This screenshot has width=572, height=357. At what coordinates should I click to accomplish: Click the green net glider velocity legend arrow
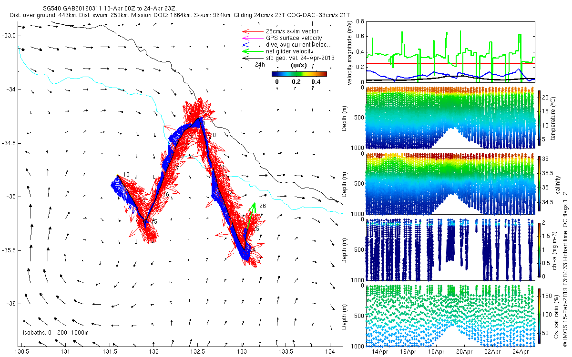(x=253, y=51)
